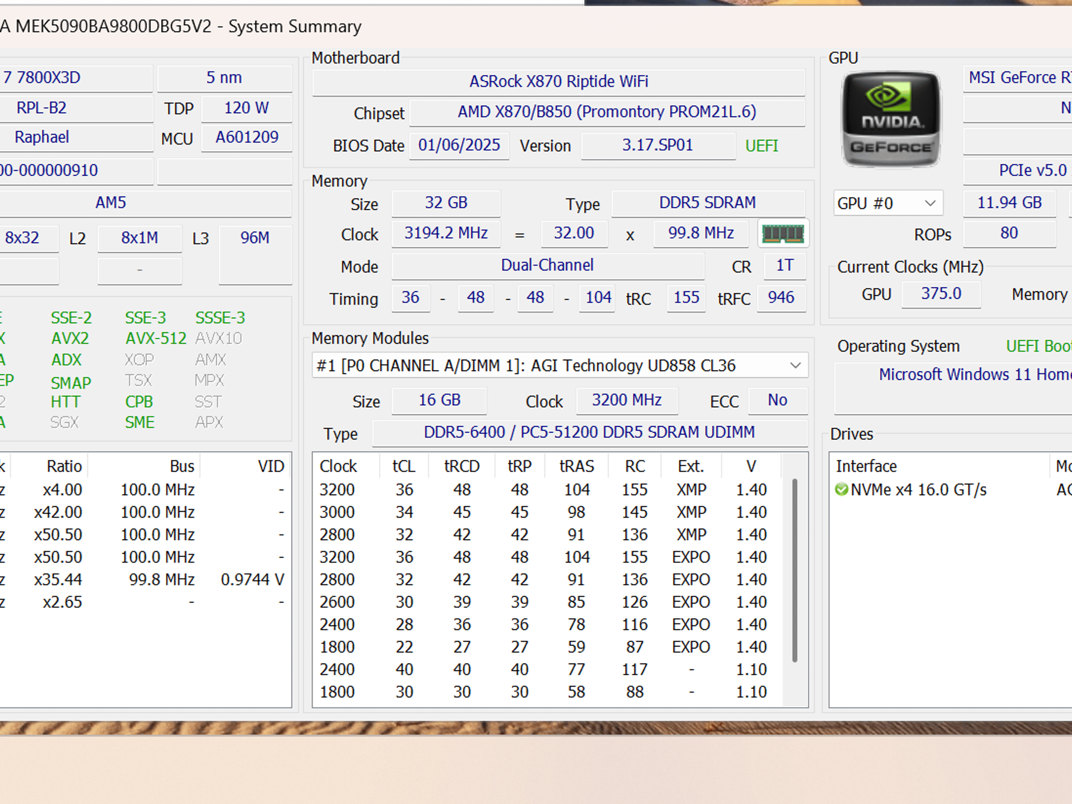Screen dimensions: 1072x804
Task: Click the 5 nm process field
Action: point(225,79)
